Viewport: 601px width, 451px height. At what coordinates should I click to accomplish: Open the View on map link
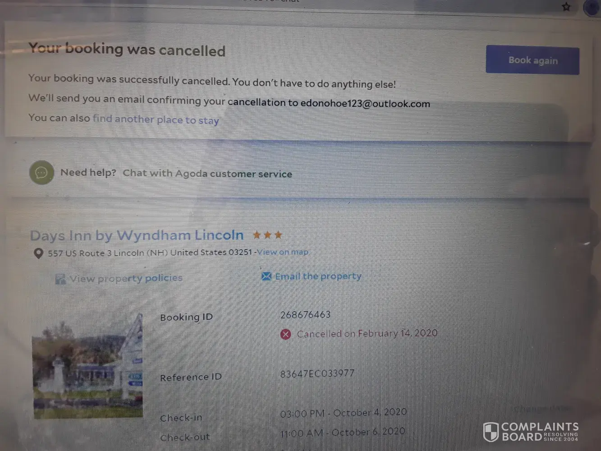[x=283, y=252]
